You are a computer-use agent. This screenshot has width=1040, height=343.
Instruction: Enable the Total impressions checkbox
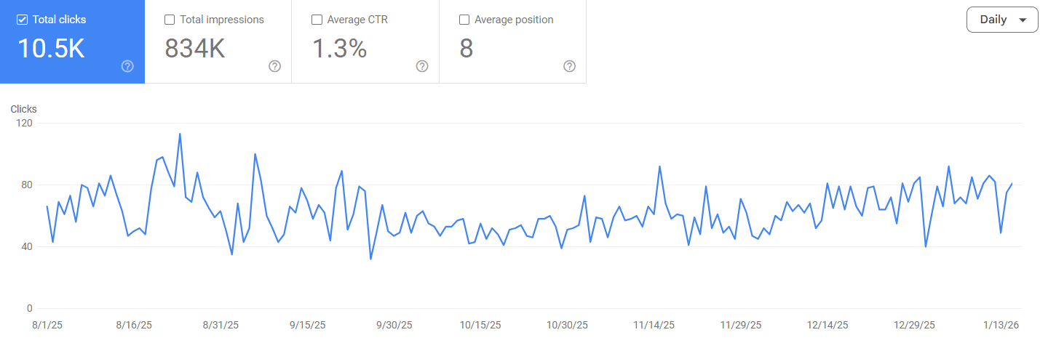coord(170,20)
